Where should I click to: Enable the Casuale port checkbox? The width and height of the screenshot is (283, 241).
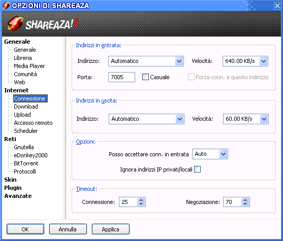(145, 77)
